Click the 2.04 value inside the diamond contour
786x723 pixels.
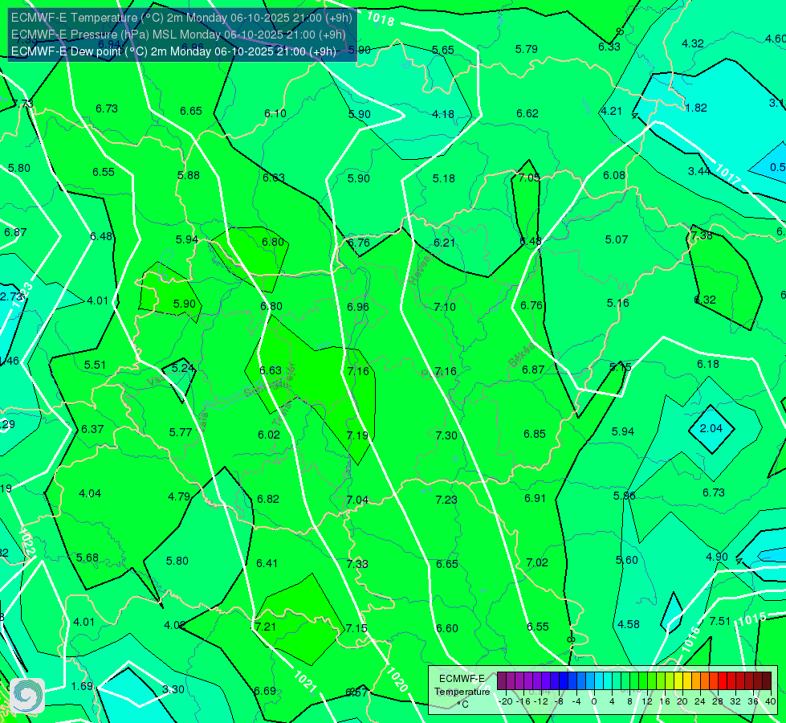point(711,428)
